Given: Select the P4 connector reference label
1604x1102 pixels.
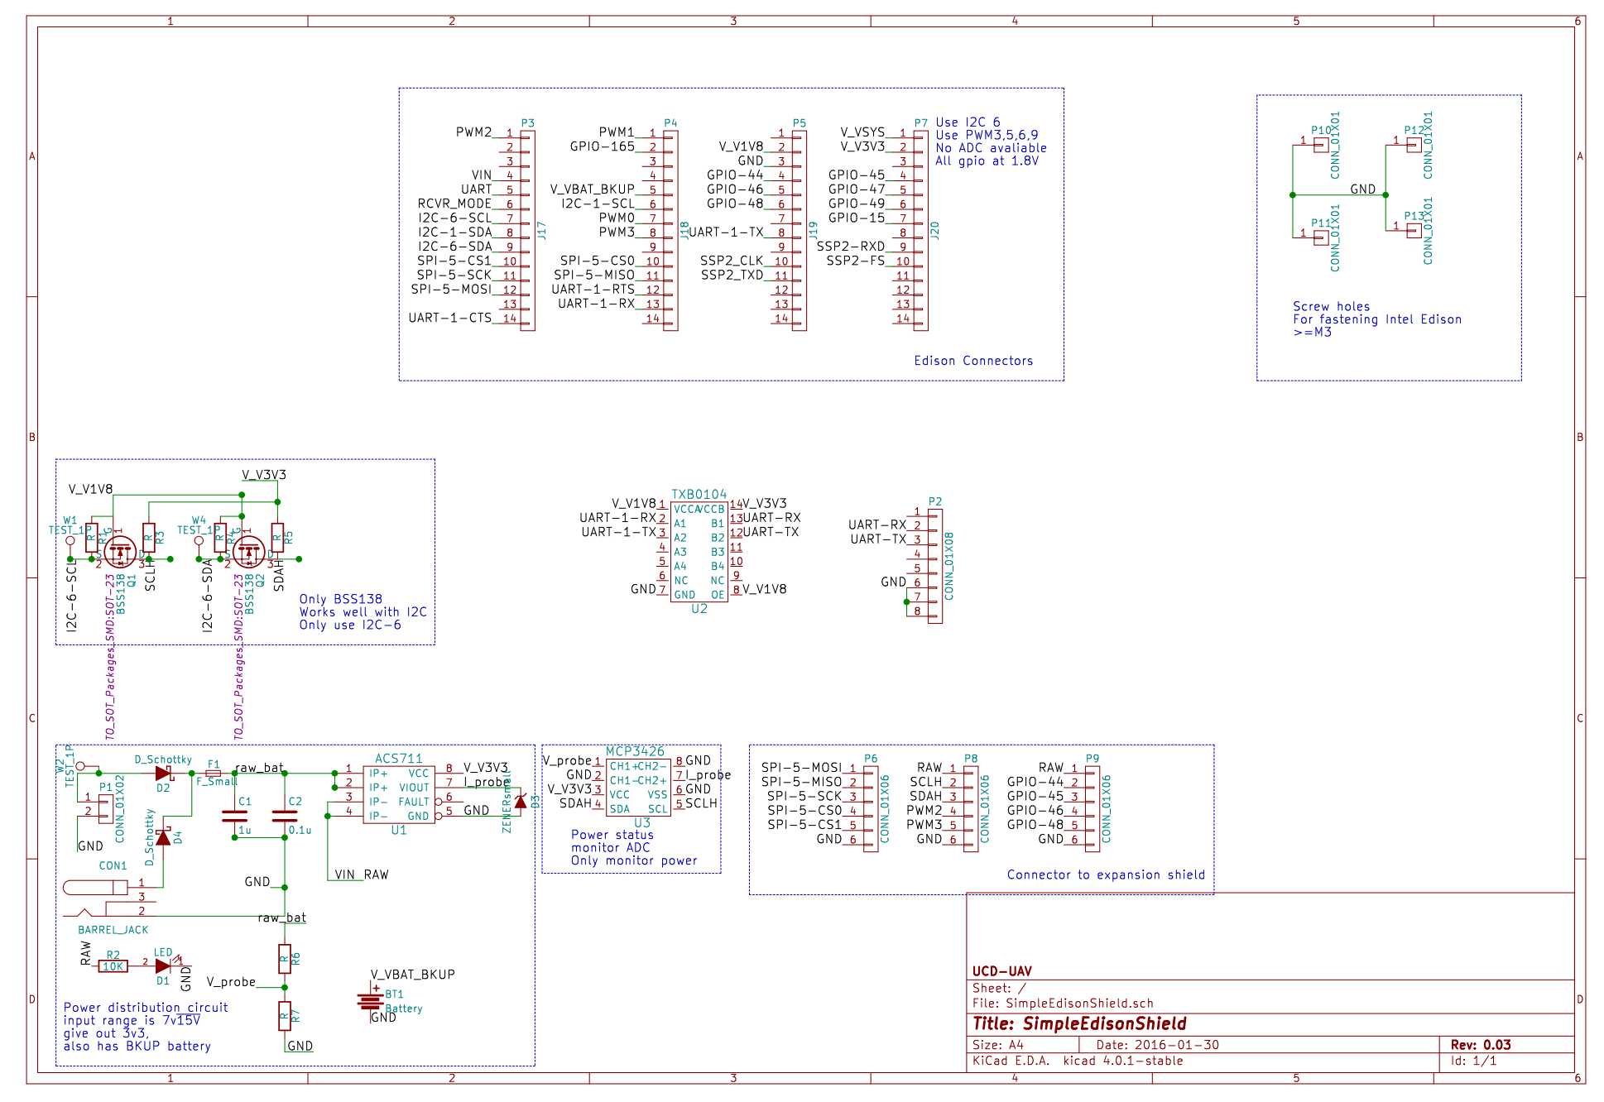Looking at the screenshot, I should [x=670, y=123].
